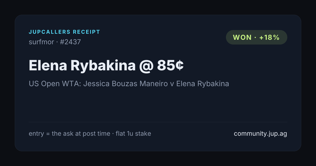Click the JUPCALLERS RECEIPT header label
Image resolution: width=316 pixels, height=166 pixels.
tap(65, 32)
